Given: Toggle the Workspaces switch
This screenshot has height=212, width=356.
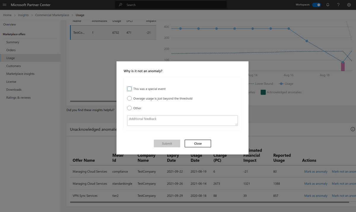Looking at the screenshot, I should (x=316, y=5).
